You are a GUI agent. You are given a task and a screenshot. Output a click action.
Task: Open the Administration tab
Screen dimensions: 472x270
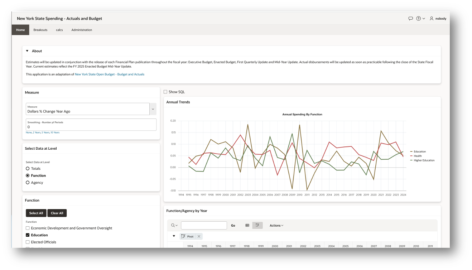click(x=82, y=30)
